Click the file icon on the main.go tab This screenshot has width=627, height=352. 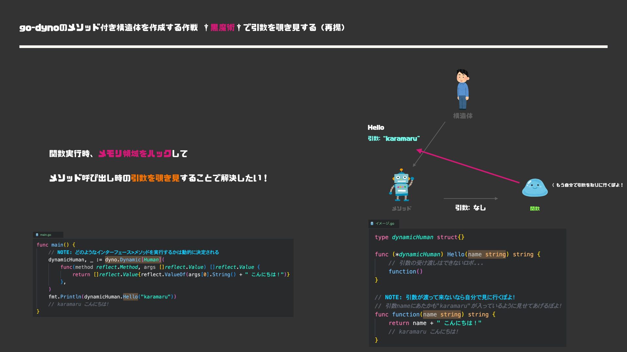pyautogui.click(x=37, y=235)
